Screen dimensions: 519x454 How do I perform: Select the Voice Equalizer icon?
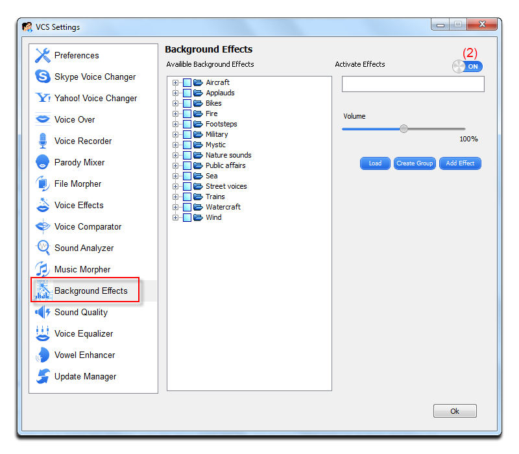(77, 333)
